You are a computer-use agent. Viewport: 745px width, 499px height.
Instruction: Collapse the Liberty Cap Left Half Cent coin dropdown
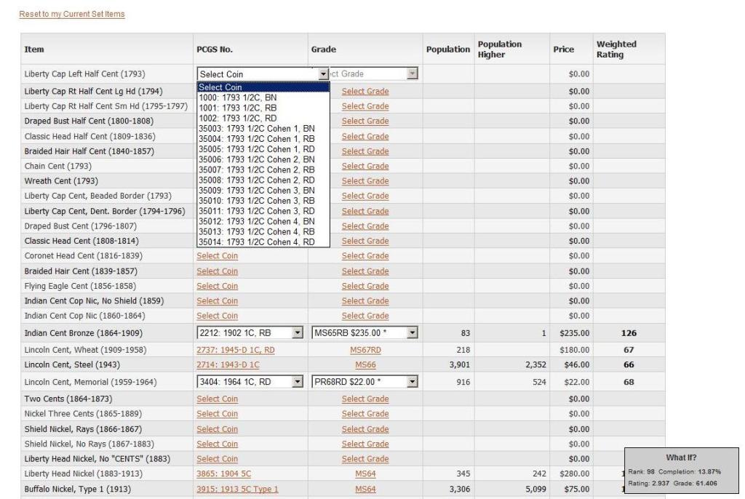pyautogui.click(x=324, y=74)
